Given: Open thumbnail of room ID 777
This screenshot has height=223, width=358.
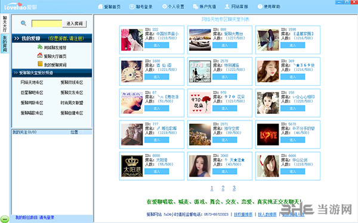Looking at the screenshot, I should pos(132,134).
